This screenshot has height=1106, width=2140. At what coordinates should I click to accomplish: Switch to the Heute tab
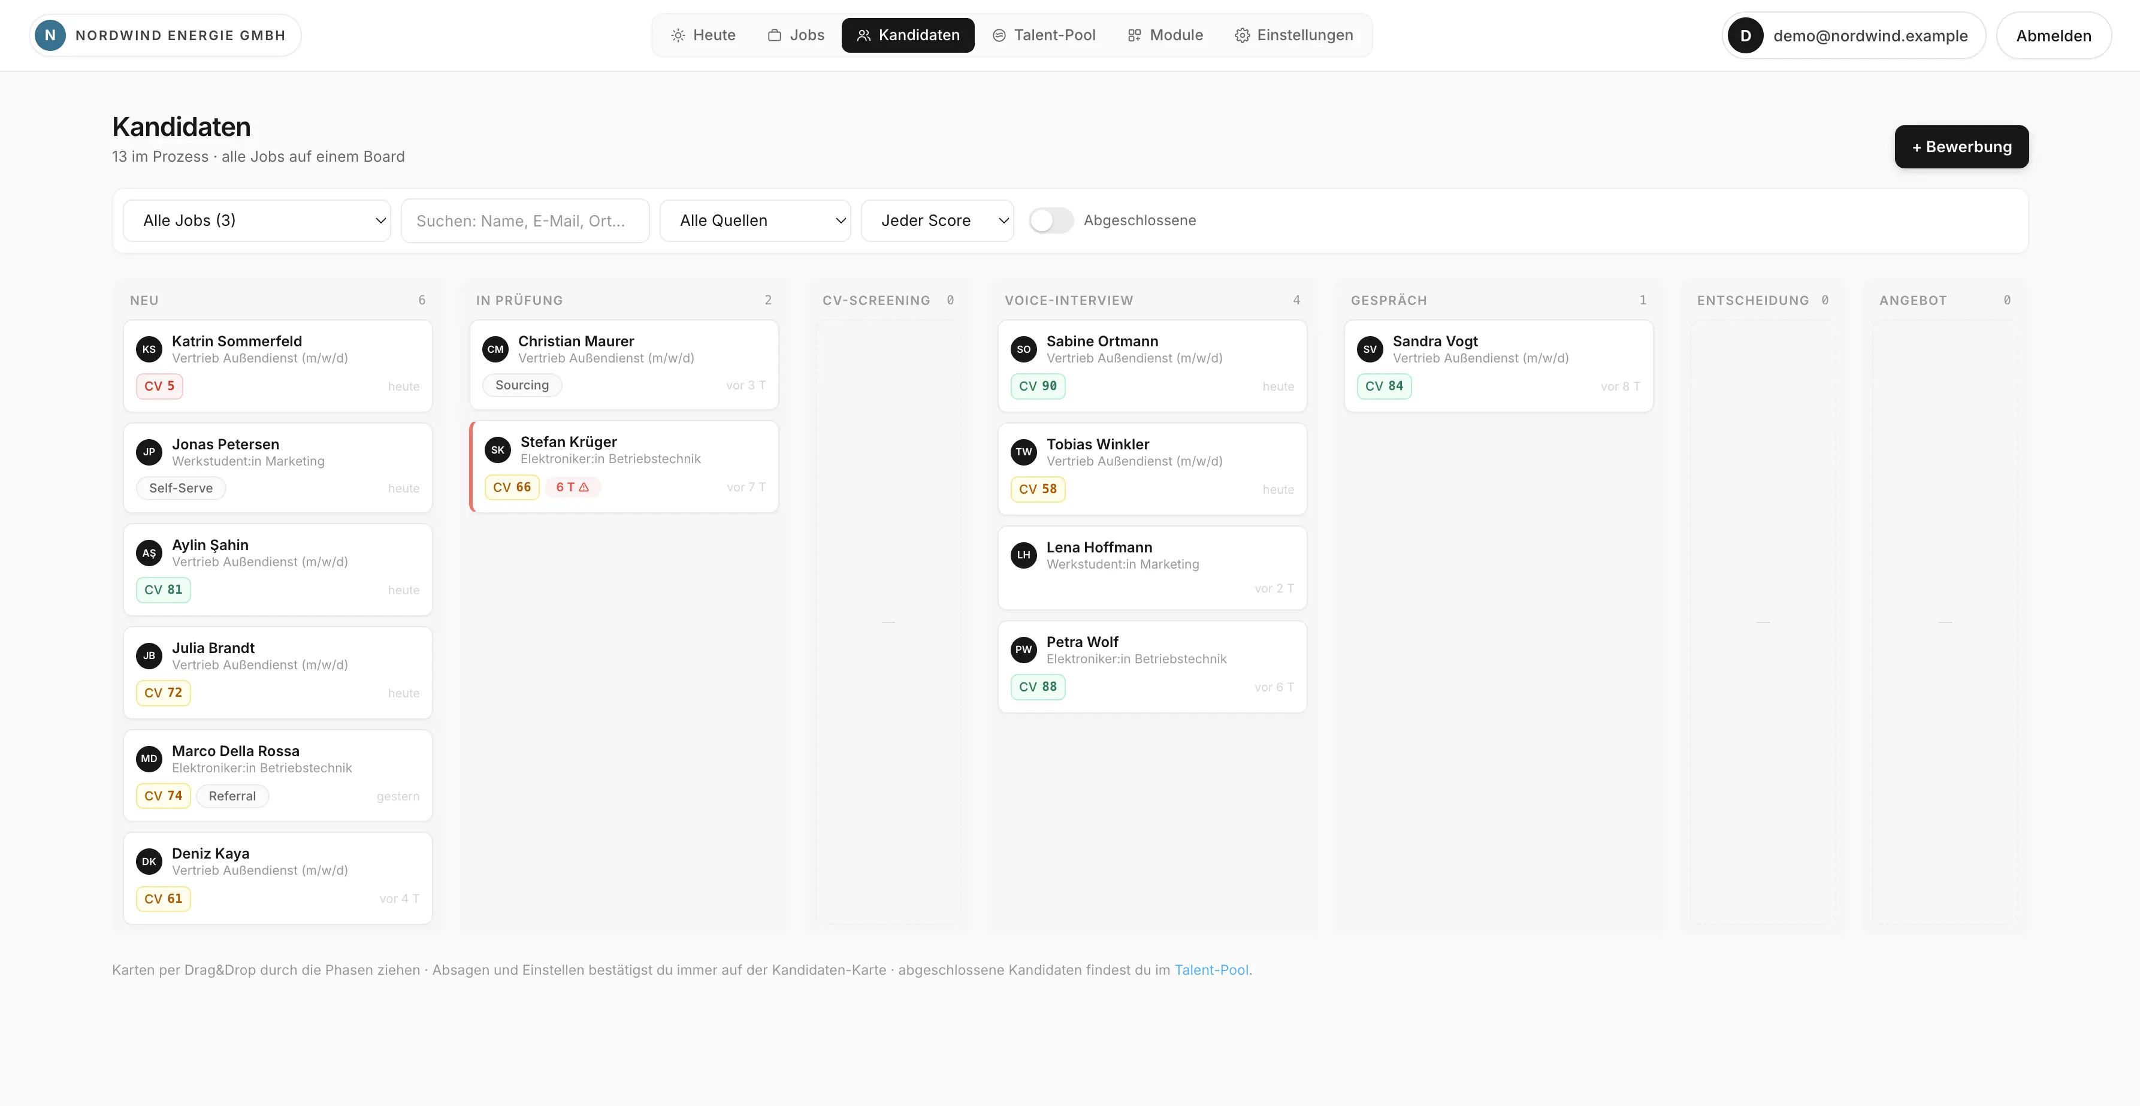[x=703, y=35]
